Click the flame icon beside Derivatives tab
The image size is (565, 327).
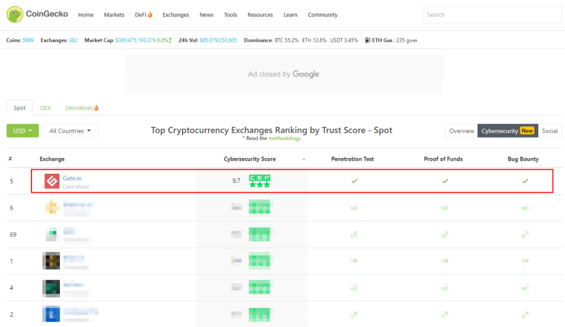pyautogui.click(x=96, y=108)
